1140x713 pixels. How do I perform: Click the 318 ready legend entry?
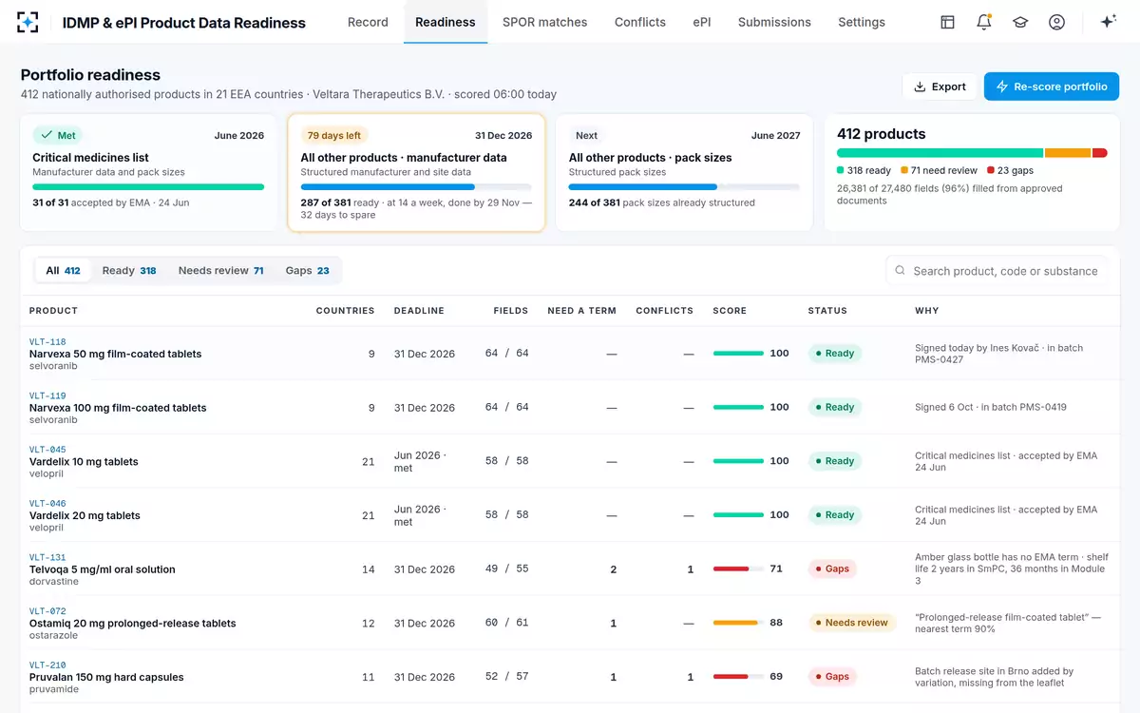864,171
